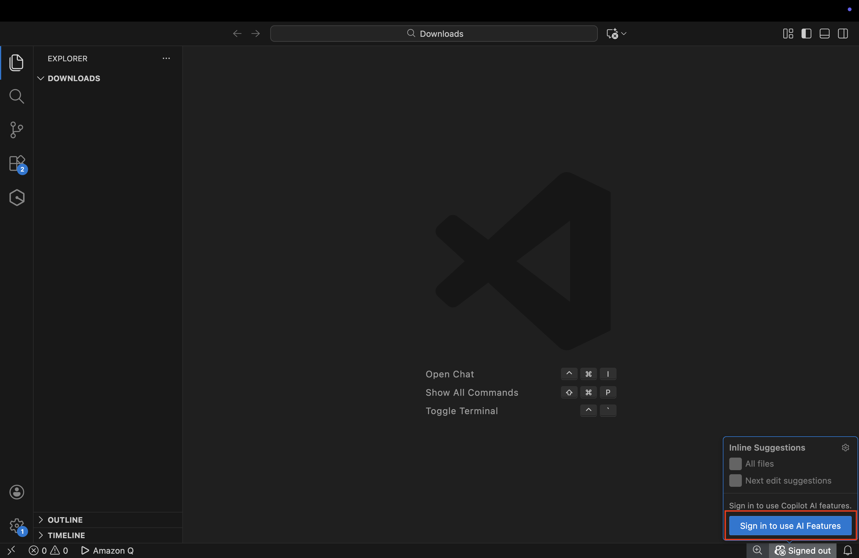Toggle the primary sidebar visibility
This screenshot has height=558, width=859.
(x=806, y=34)
